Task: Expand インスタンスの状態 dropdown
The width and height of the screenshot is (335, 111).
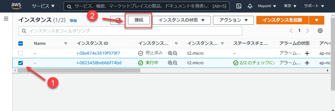Action: (x=181, y=20)
